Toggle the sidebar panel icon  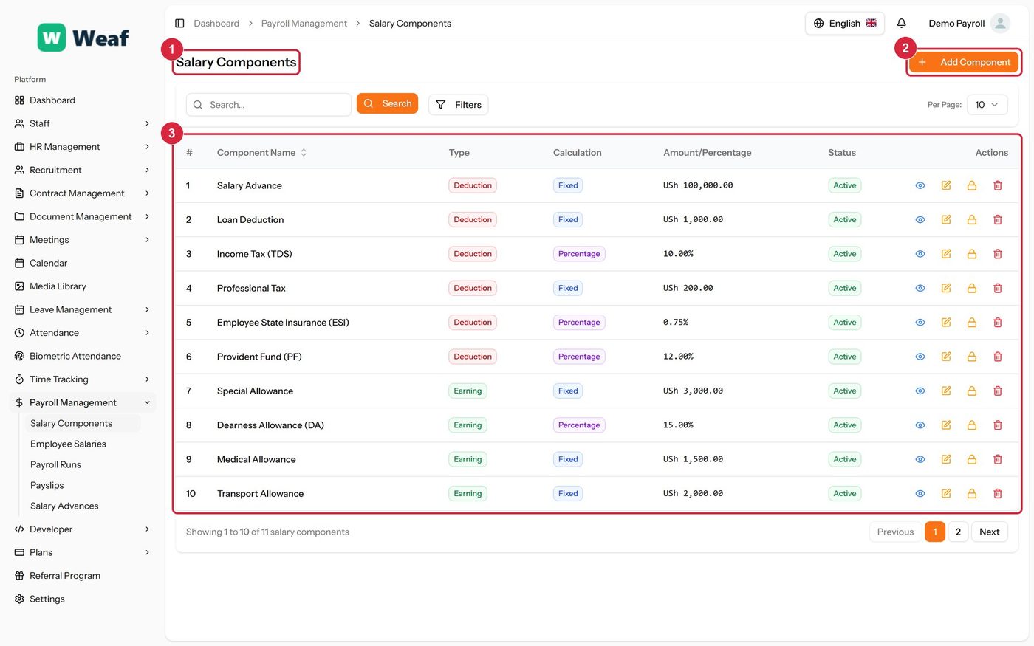pyautogui.click(x=179, y=24)
